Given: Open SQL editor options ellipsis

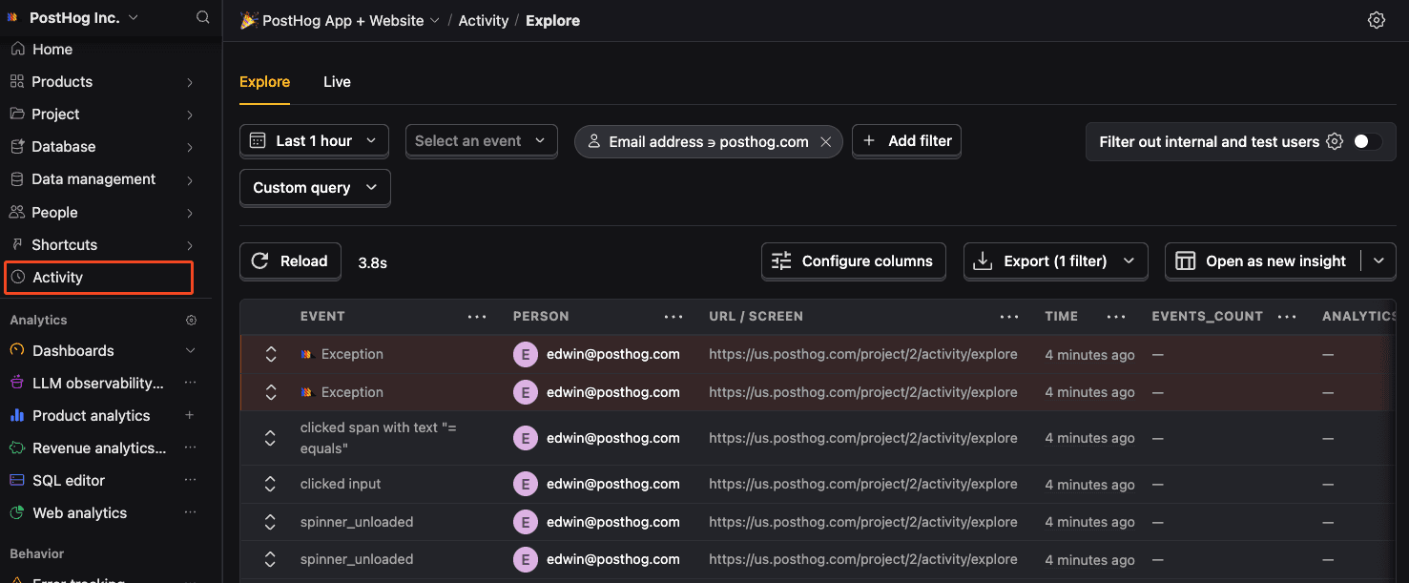Looking at the screenshot, I should tap(190, 480).
